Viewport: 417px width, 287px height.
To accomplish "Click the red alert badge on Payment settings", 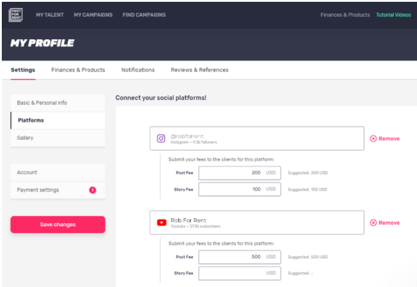I will click(x=92, y=190).
